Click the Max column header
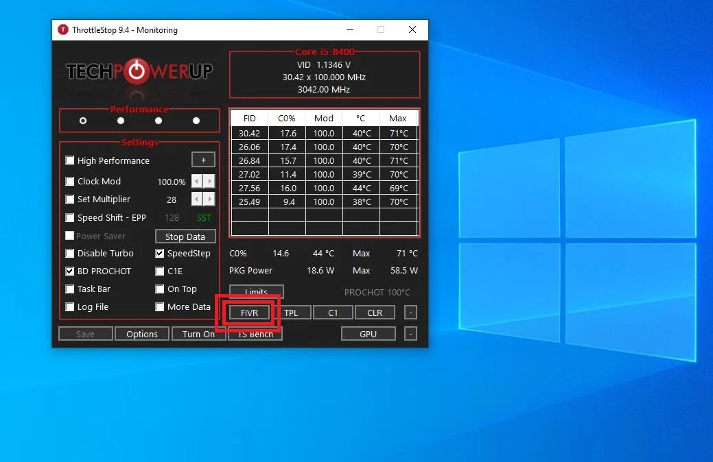Image resolution: width=713 pixels, height=462 pixels. click(x=398, y=118)
